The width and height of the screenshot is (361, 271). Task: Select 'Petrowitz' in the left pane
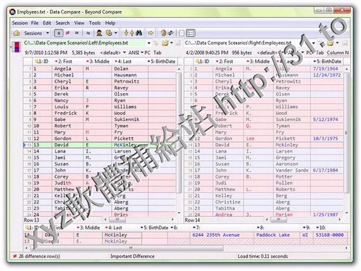[126, 82]
